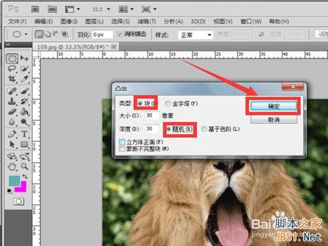Open the 样式 style dropdown showing 正常
Viewport: 328px width, 246px height.
[195, 35]
